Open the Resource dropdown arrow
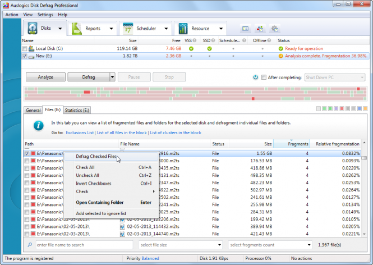This screenshot has width=373, height=265. coord(221,29)
